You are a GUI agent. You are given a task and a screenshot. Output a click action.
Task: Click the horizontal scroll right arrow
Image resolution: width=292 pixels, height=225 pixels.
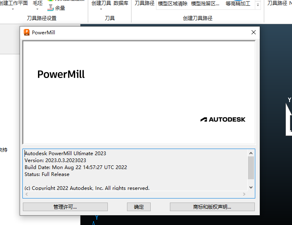pos(244,194)
